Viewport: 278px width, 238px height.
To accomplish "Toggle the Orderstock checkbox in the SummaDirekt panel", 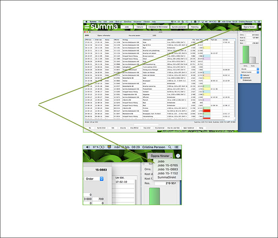I will click(x=241, y=80).
